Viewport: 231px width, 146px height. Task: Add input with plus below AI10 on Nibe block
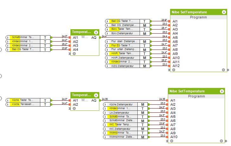click(x=172, y=141)
